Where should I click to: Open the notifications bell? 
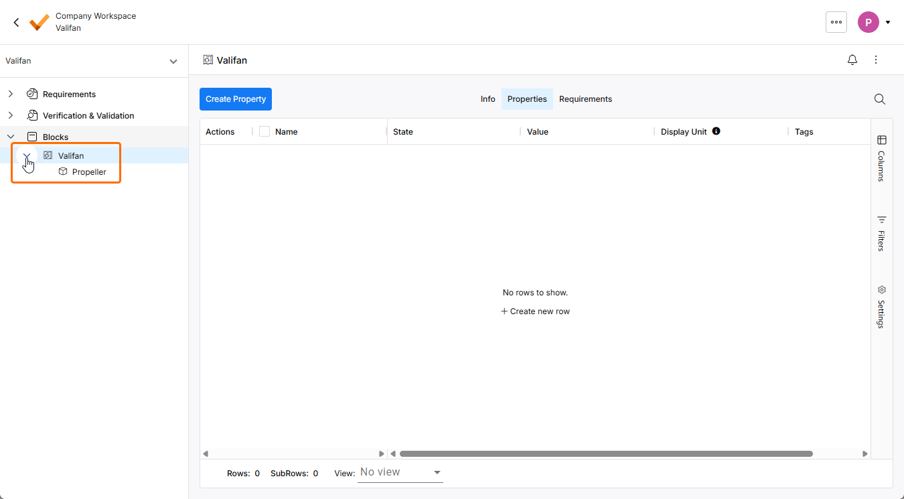[852, 60]
